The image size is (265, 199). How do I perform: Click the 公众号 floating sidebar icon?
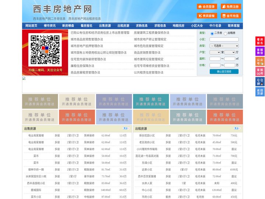[x=260, y=62]
